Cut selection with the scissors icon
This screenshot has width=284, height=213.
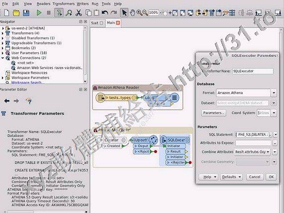(79, 13)
